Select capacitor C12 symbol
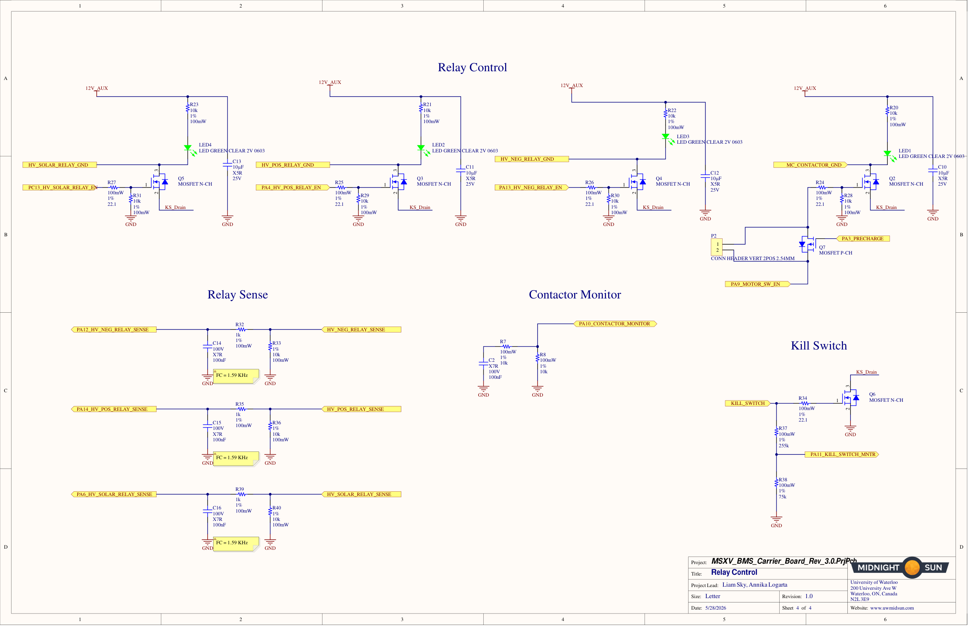Image resolution: width=969 pixels, height=627 pixels. pyautogui.click(x=705, y=176)
